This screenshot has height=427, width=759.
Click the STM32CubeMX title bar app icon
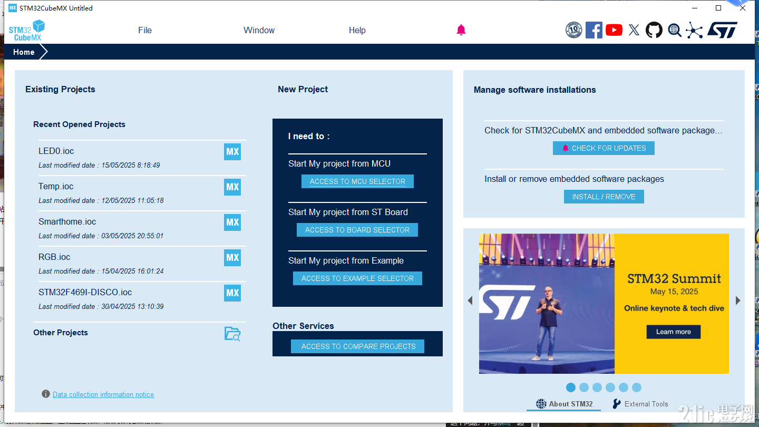pos(13,8)
